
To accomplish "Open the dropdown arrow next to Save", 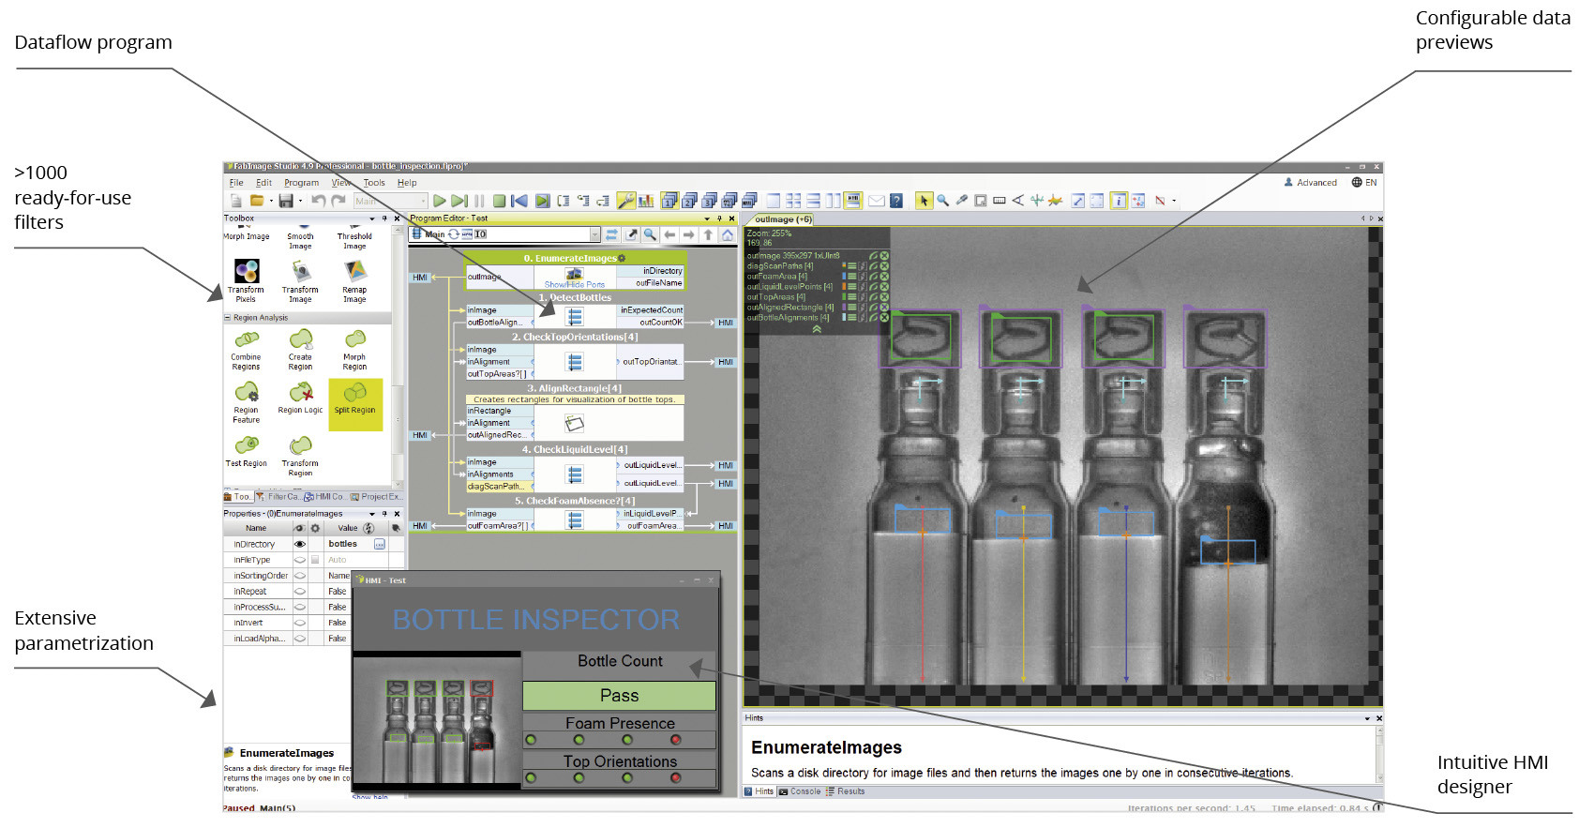I will pos(300,201).
